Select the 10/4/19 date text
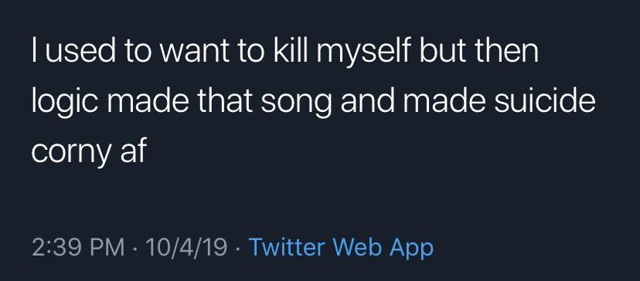The image size is (640, 281). [x=186, y=247]
